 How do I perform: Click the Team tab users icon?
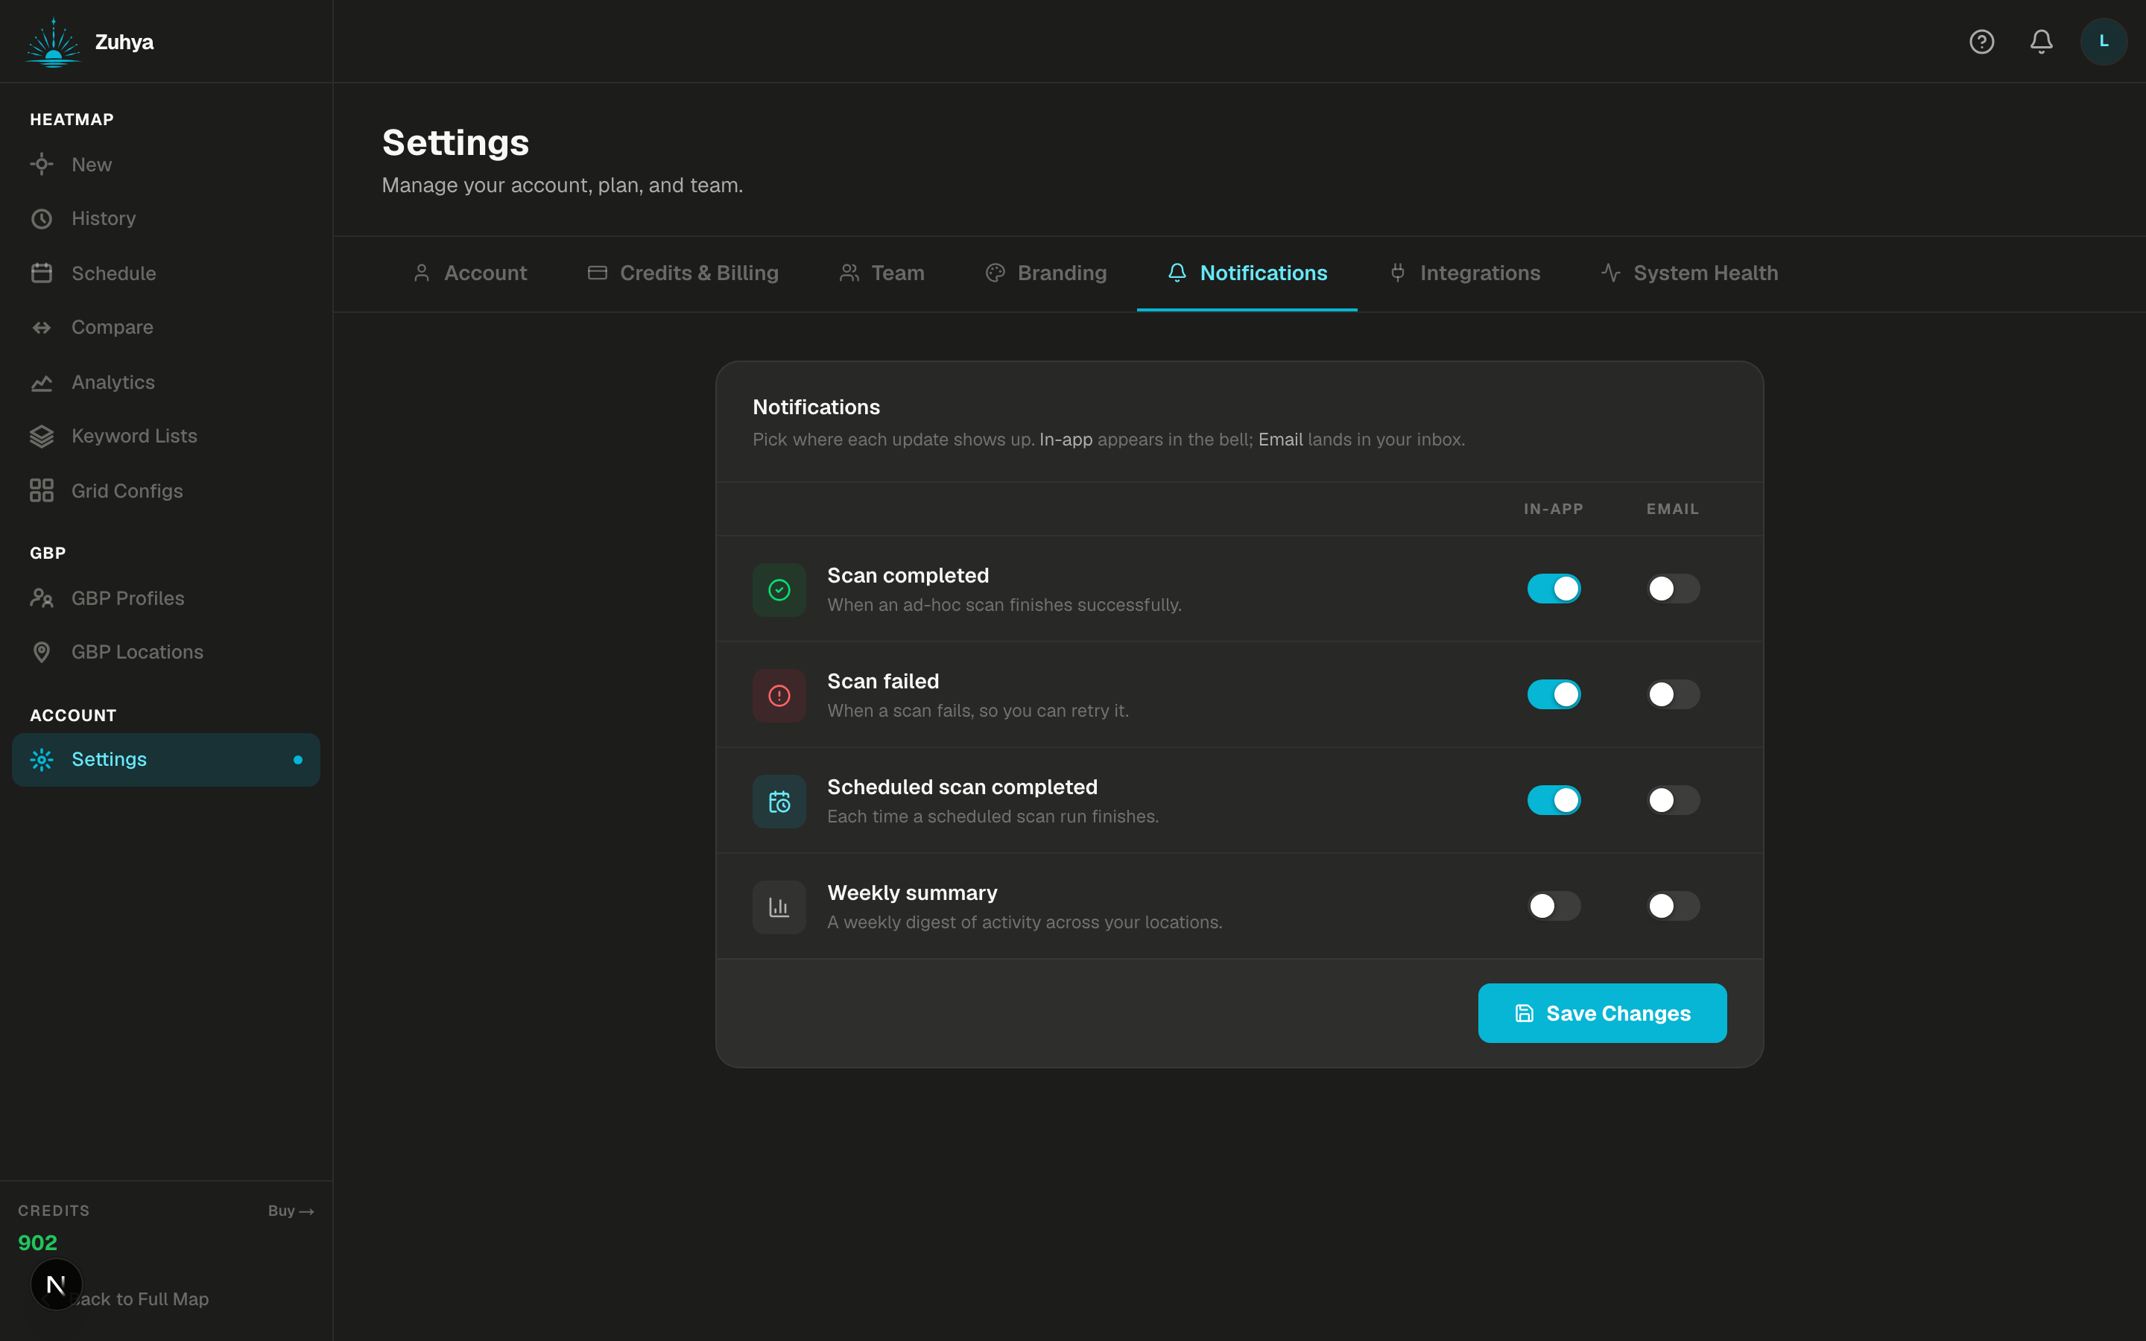(849, 273)
